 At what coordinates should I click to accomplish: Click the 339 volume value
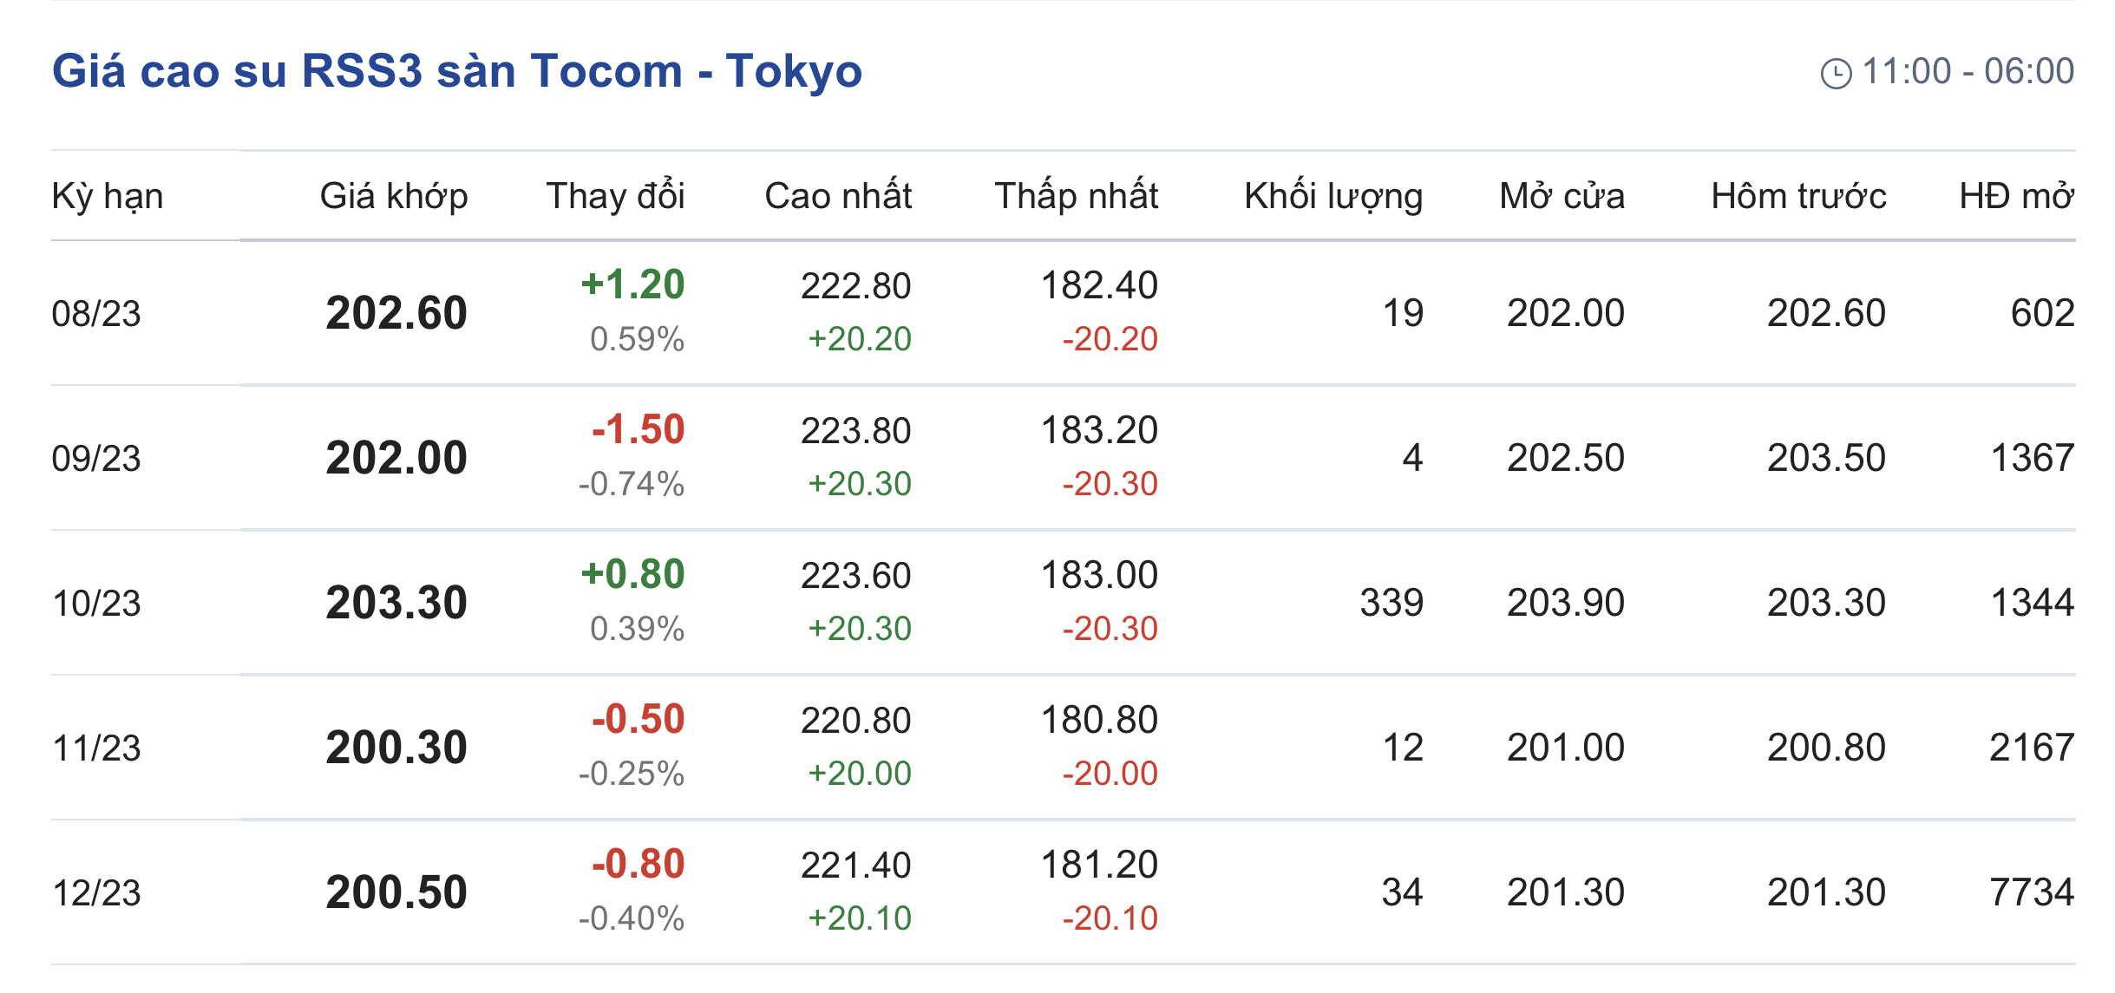point(1391,603)
